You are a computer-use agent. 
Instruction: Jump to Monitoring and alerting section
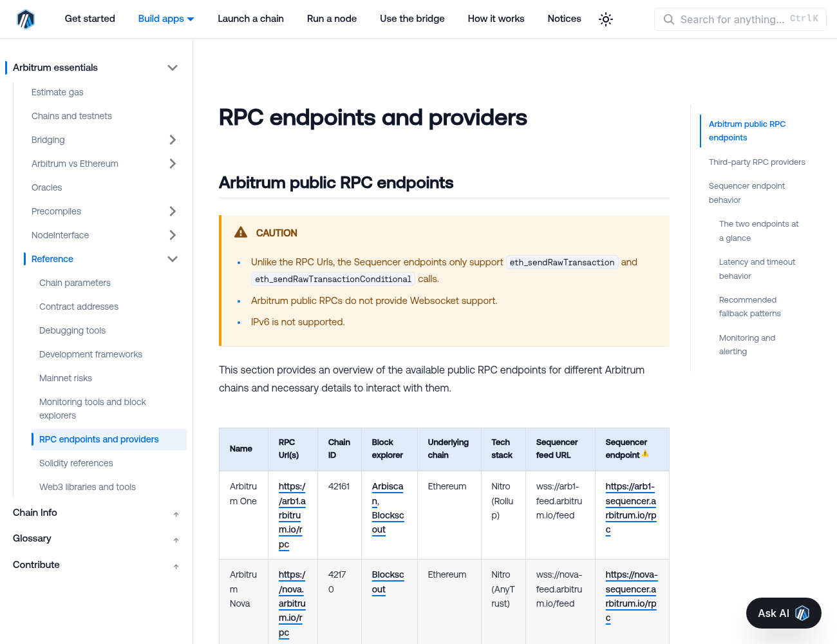click(x=747, y=345)
